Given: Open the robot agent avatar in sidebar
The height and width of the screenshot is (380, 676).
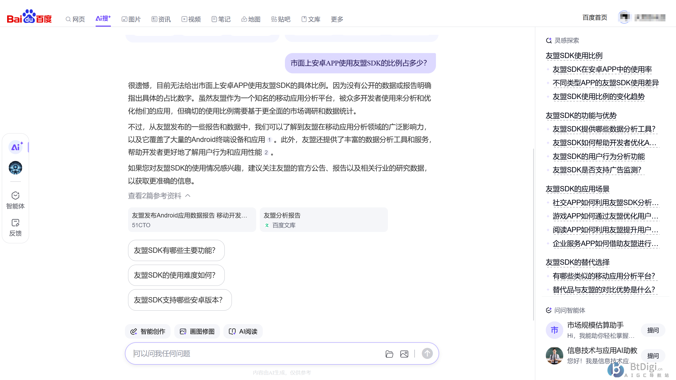Looking at the screenshot, I should pos(15,168).
